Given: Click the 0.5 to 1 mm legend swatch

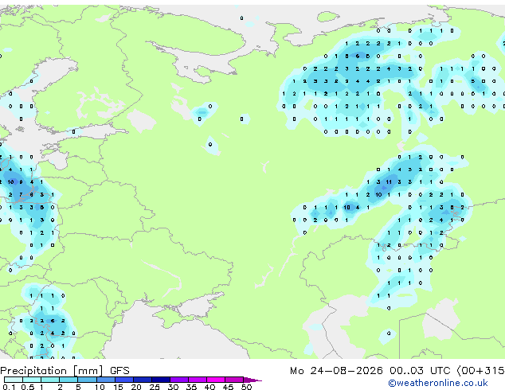Looking at the screenshot, I should 32,380.
